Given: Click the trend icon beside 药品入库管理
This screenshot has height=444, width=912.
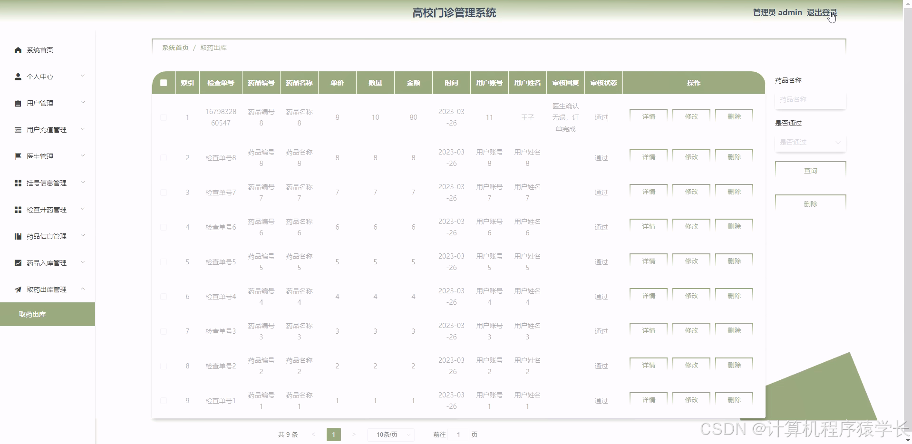Looking at the screenshot, I should pos(18,263).
